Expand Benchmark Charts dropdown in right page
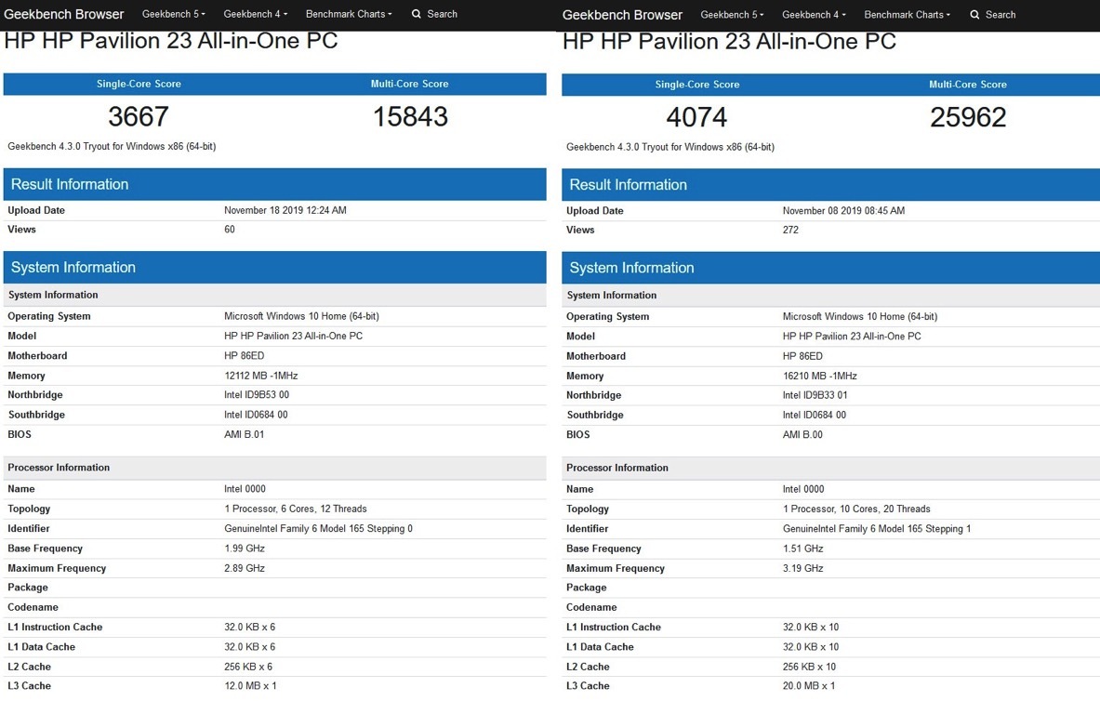This screenshot has height=701, width=1100. (x=908, y=15)
